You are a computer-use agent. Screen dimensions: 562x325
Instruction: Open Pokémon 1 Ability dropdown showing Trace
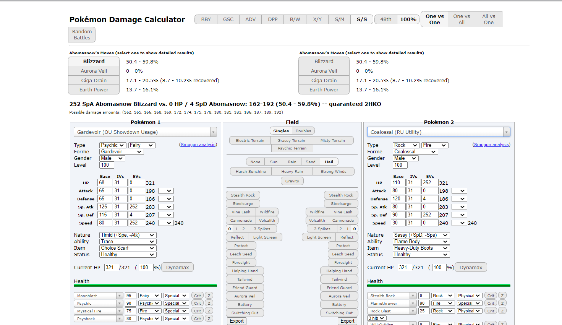pos(128,242)
